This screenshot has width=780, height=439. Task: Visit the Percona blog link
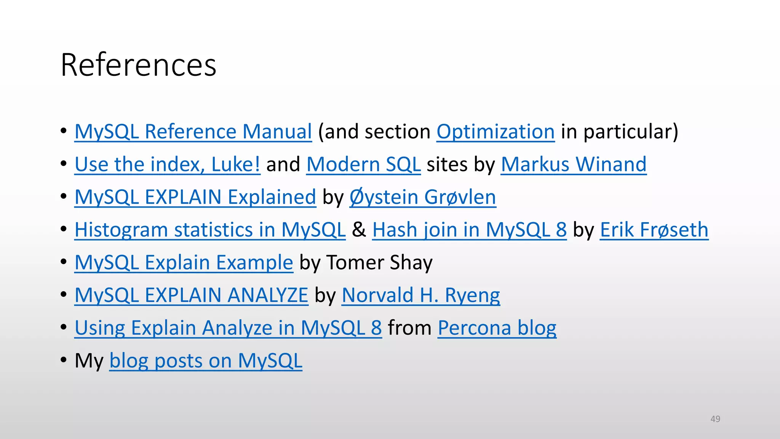click(497, 328)
